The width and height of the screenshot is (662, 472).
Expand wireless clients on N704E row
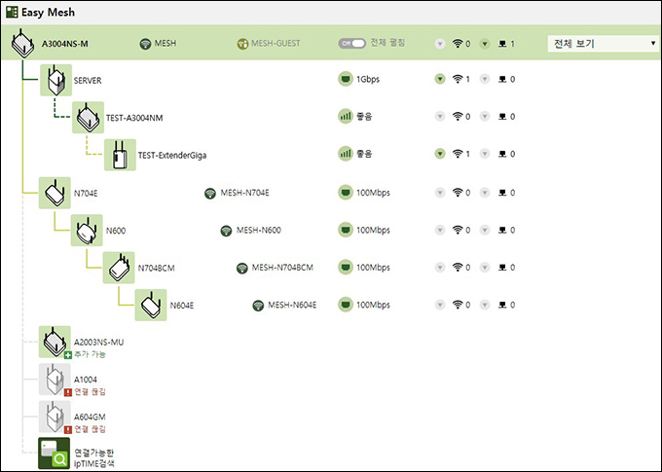coord(440,193)
